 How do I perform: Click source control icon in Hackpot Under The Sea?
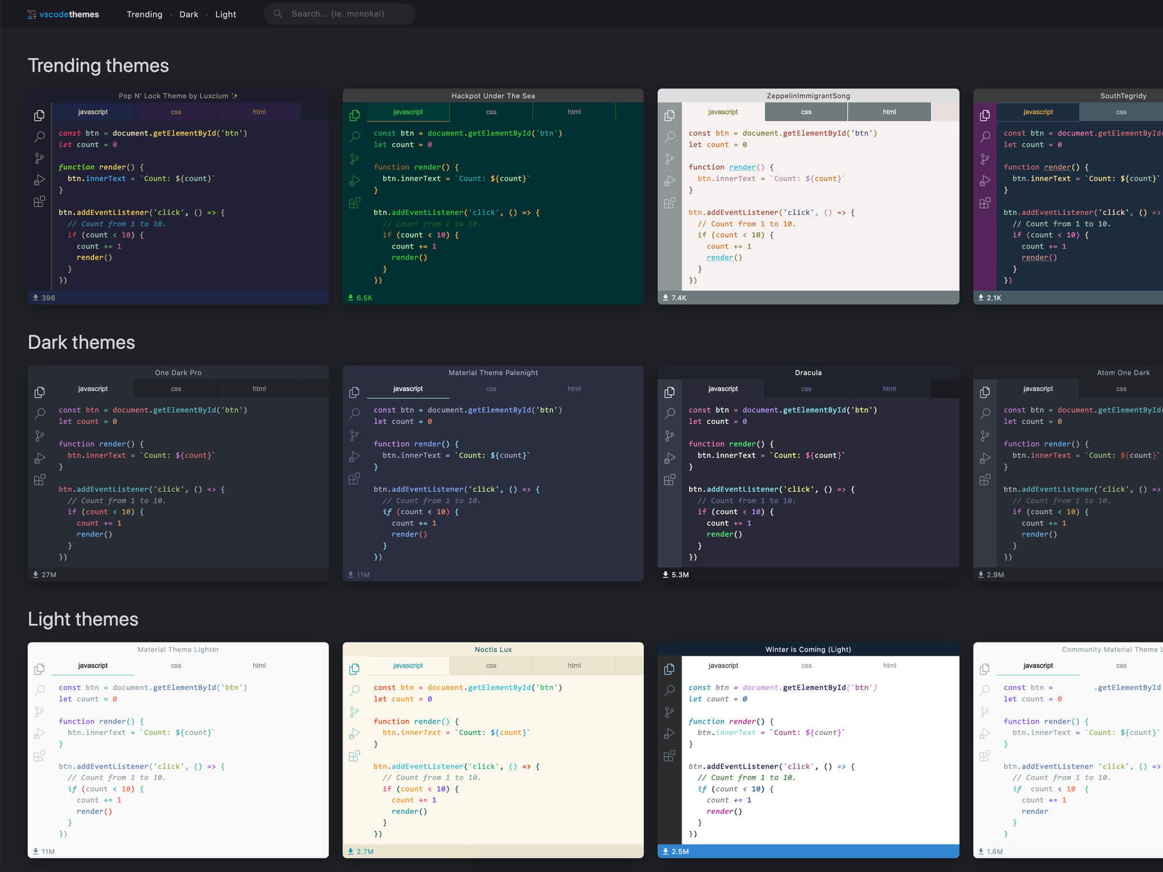click(x=354, y=159)
